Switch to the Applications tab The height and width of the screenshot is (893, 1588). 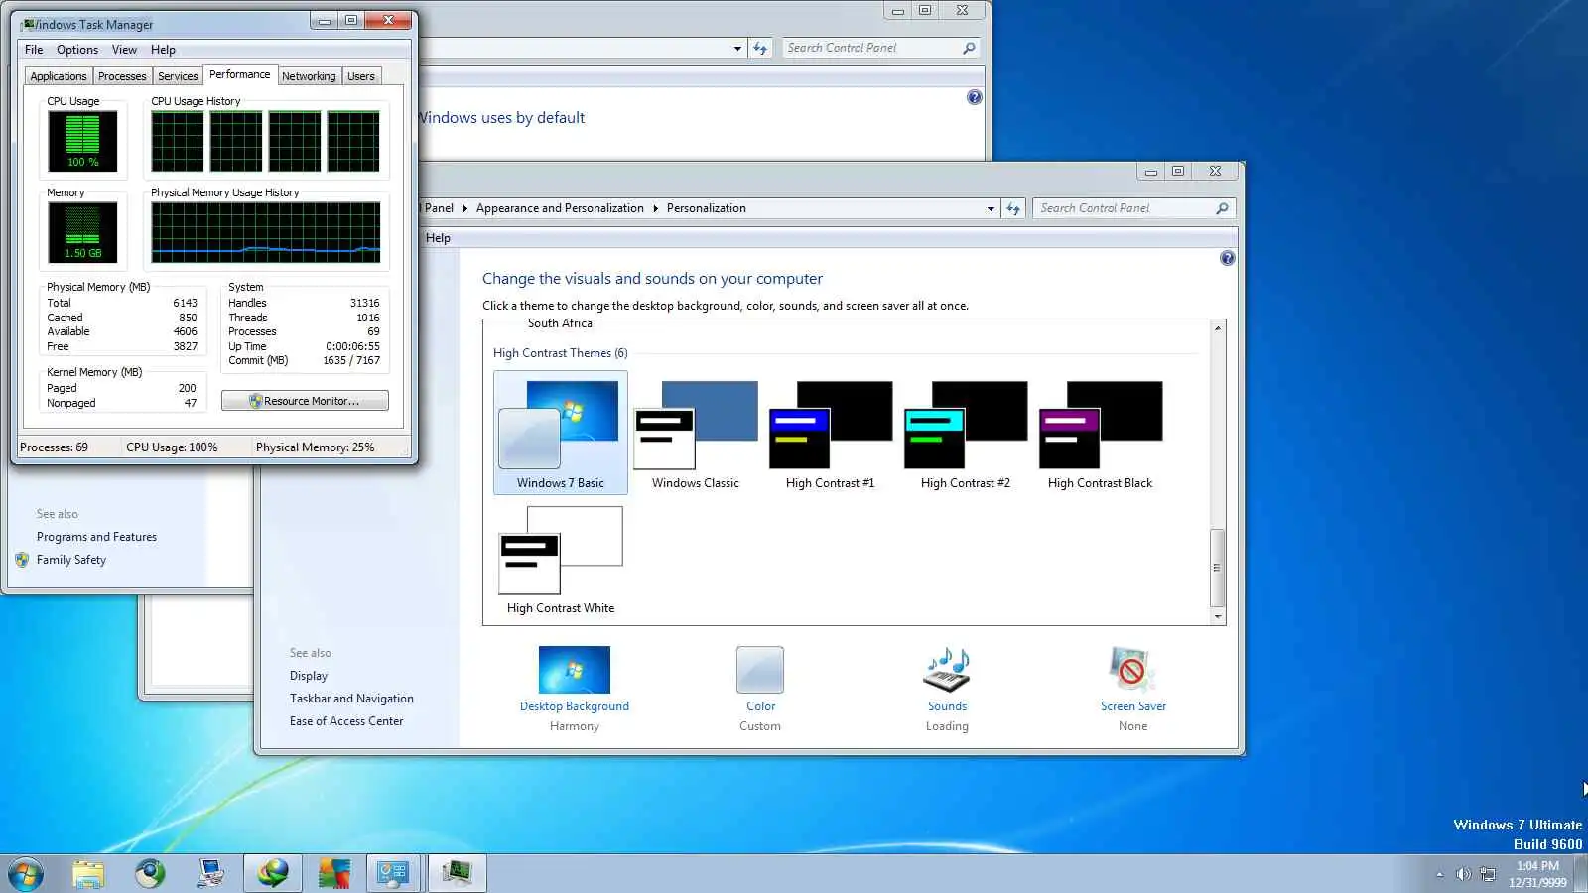point(59,76)
